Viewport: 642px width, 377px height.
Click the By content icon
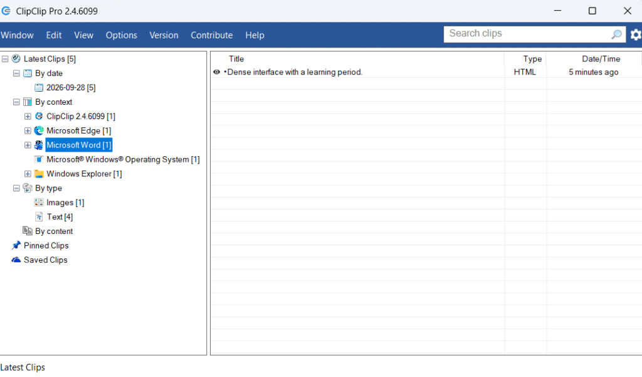click(28, 231)
